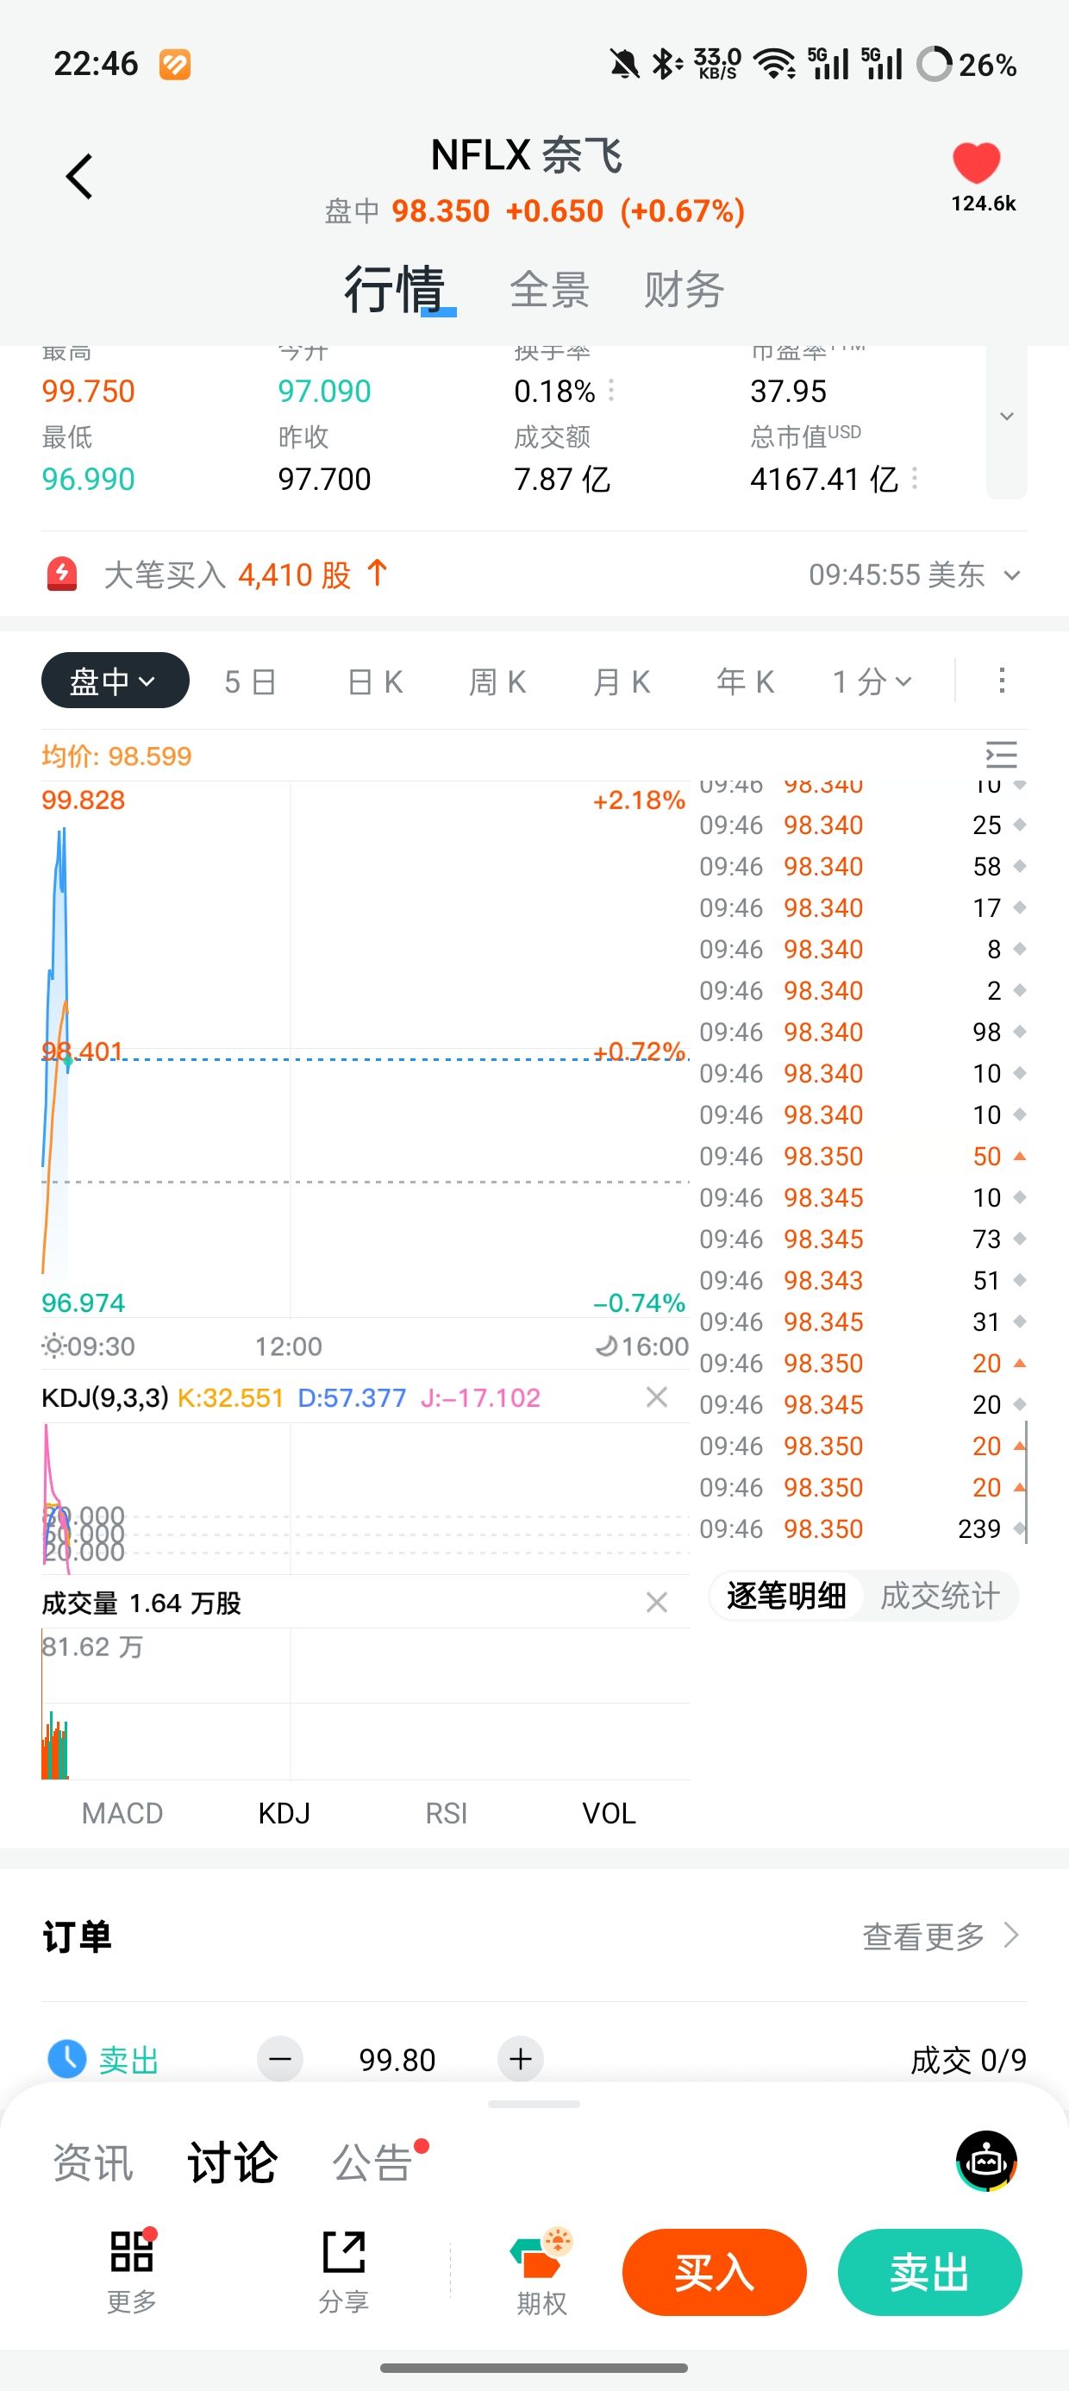
Task: Tap the red heart favorite icon
Action: coord(976,163)
